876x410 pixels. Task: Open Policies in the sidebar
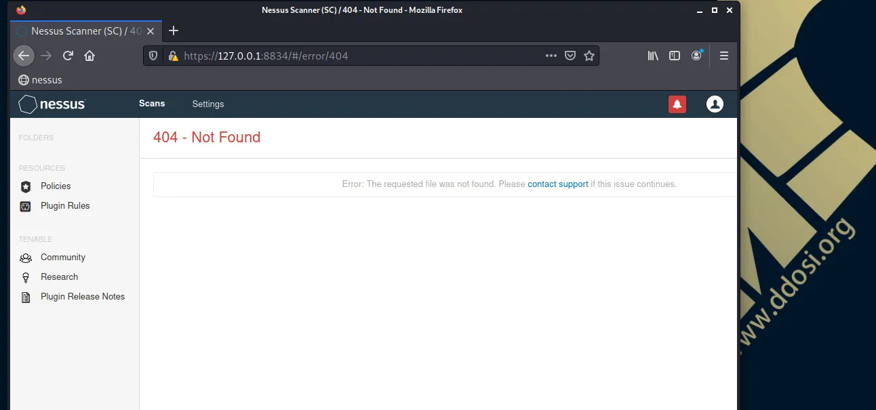click(x=55, y=186)
